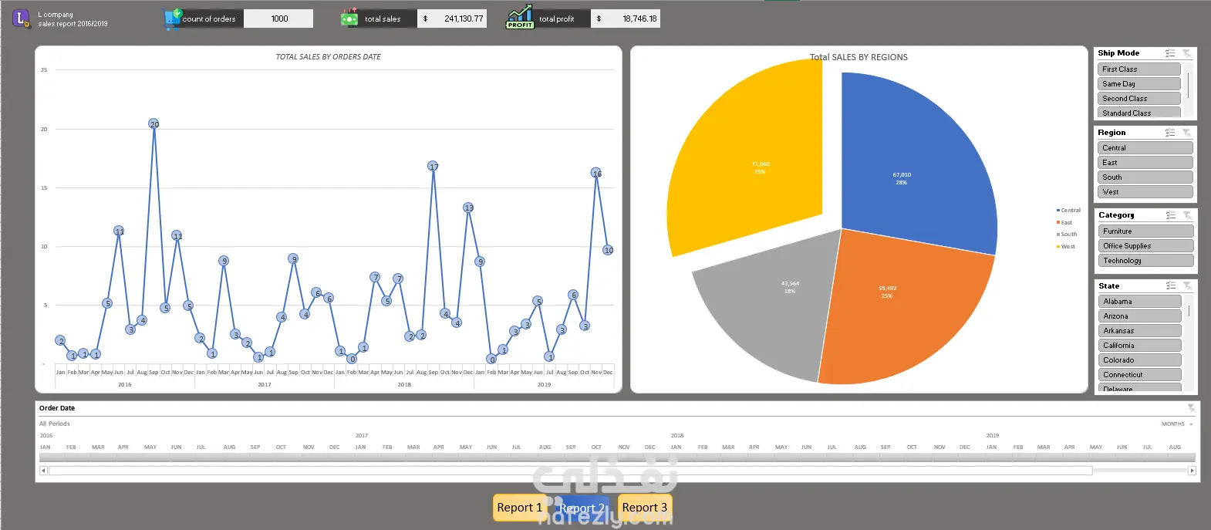Select the total profit value 18,746.18
Screen dimensions: 1211x530
(x=626, y=19)
